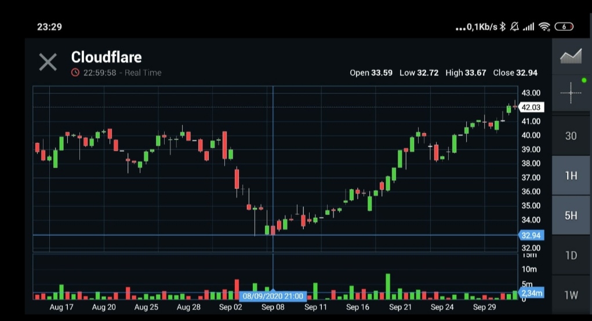Image resolution: width=592 pixels, height=321 pixels.
Task: Switch chart to 1D interval
Action: 571,255
